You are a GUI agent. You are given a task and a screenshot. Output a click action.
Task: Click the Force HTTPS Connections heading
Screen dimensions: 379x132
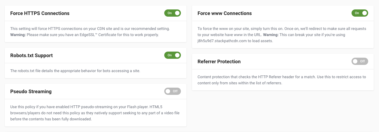pyautogui.click(x=40, y=13)
